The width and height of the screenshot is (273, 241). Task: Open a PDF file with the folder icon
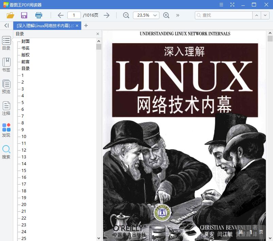(x=11, y=15)
